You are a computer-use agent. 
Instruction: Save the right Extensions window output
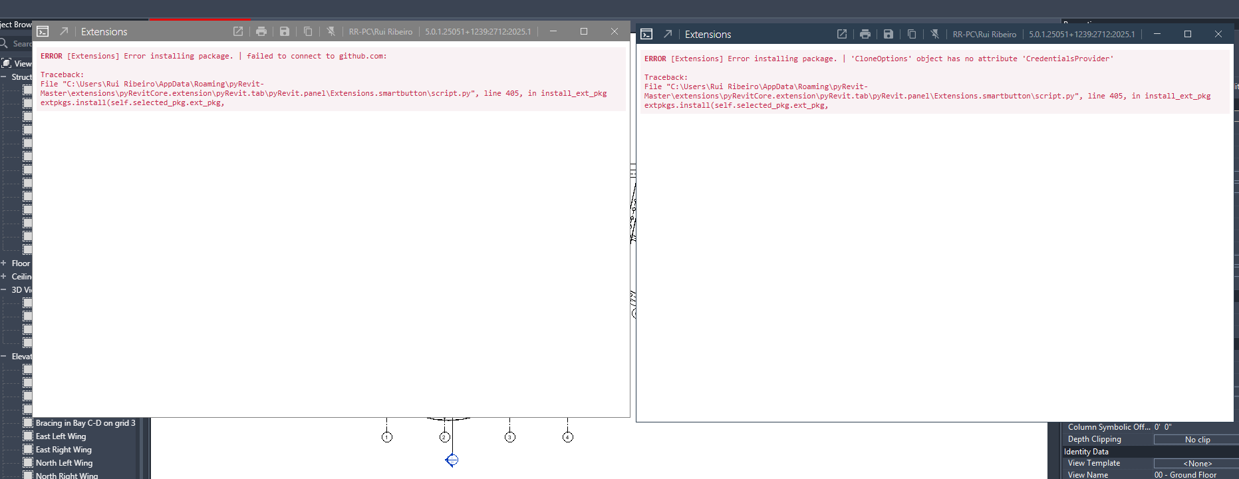point(889,34)
